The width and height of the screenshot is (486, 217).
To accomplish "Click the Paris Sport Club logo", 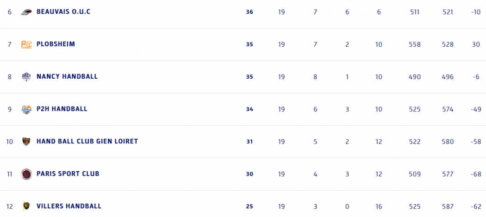I will (26, 174).
